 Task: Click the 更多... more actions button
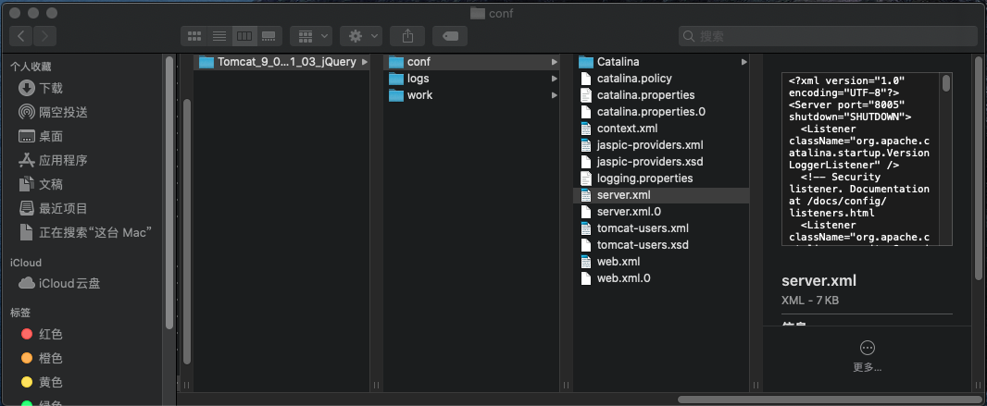[867, 356]
